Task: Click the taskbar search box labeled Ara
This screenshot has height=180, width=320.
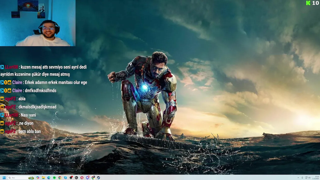Action: click(21, 178)
